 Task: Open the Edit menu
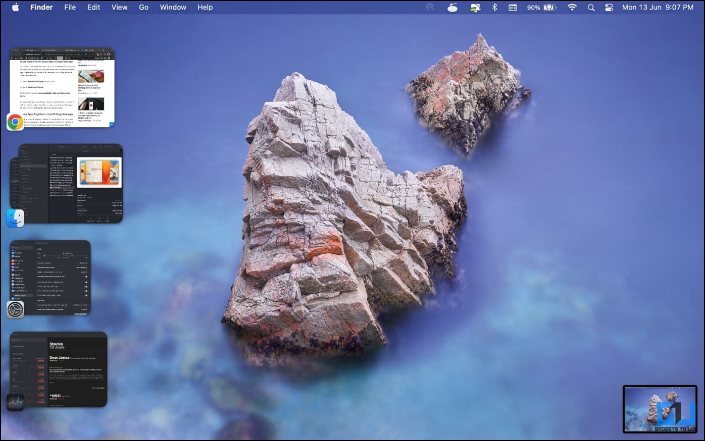coord(93,7)
